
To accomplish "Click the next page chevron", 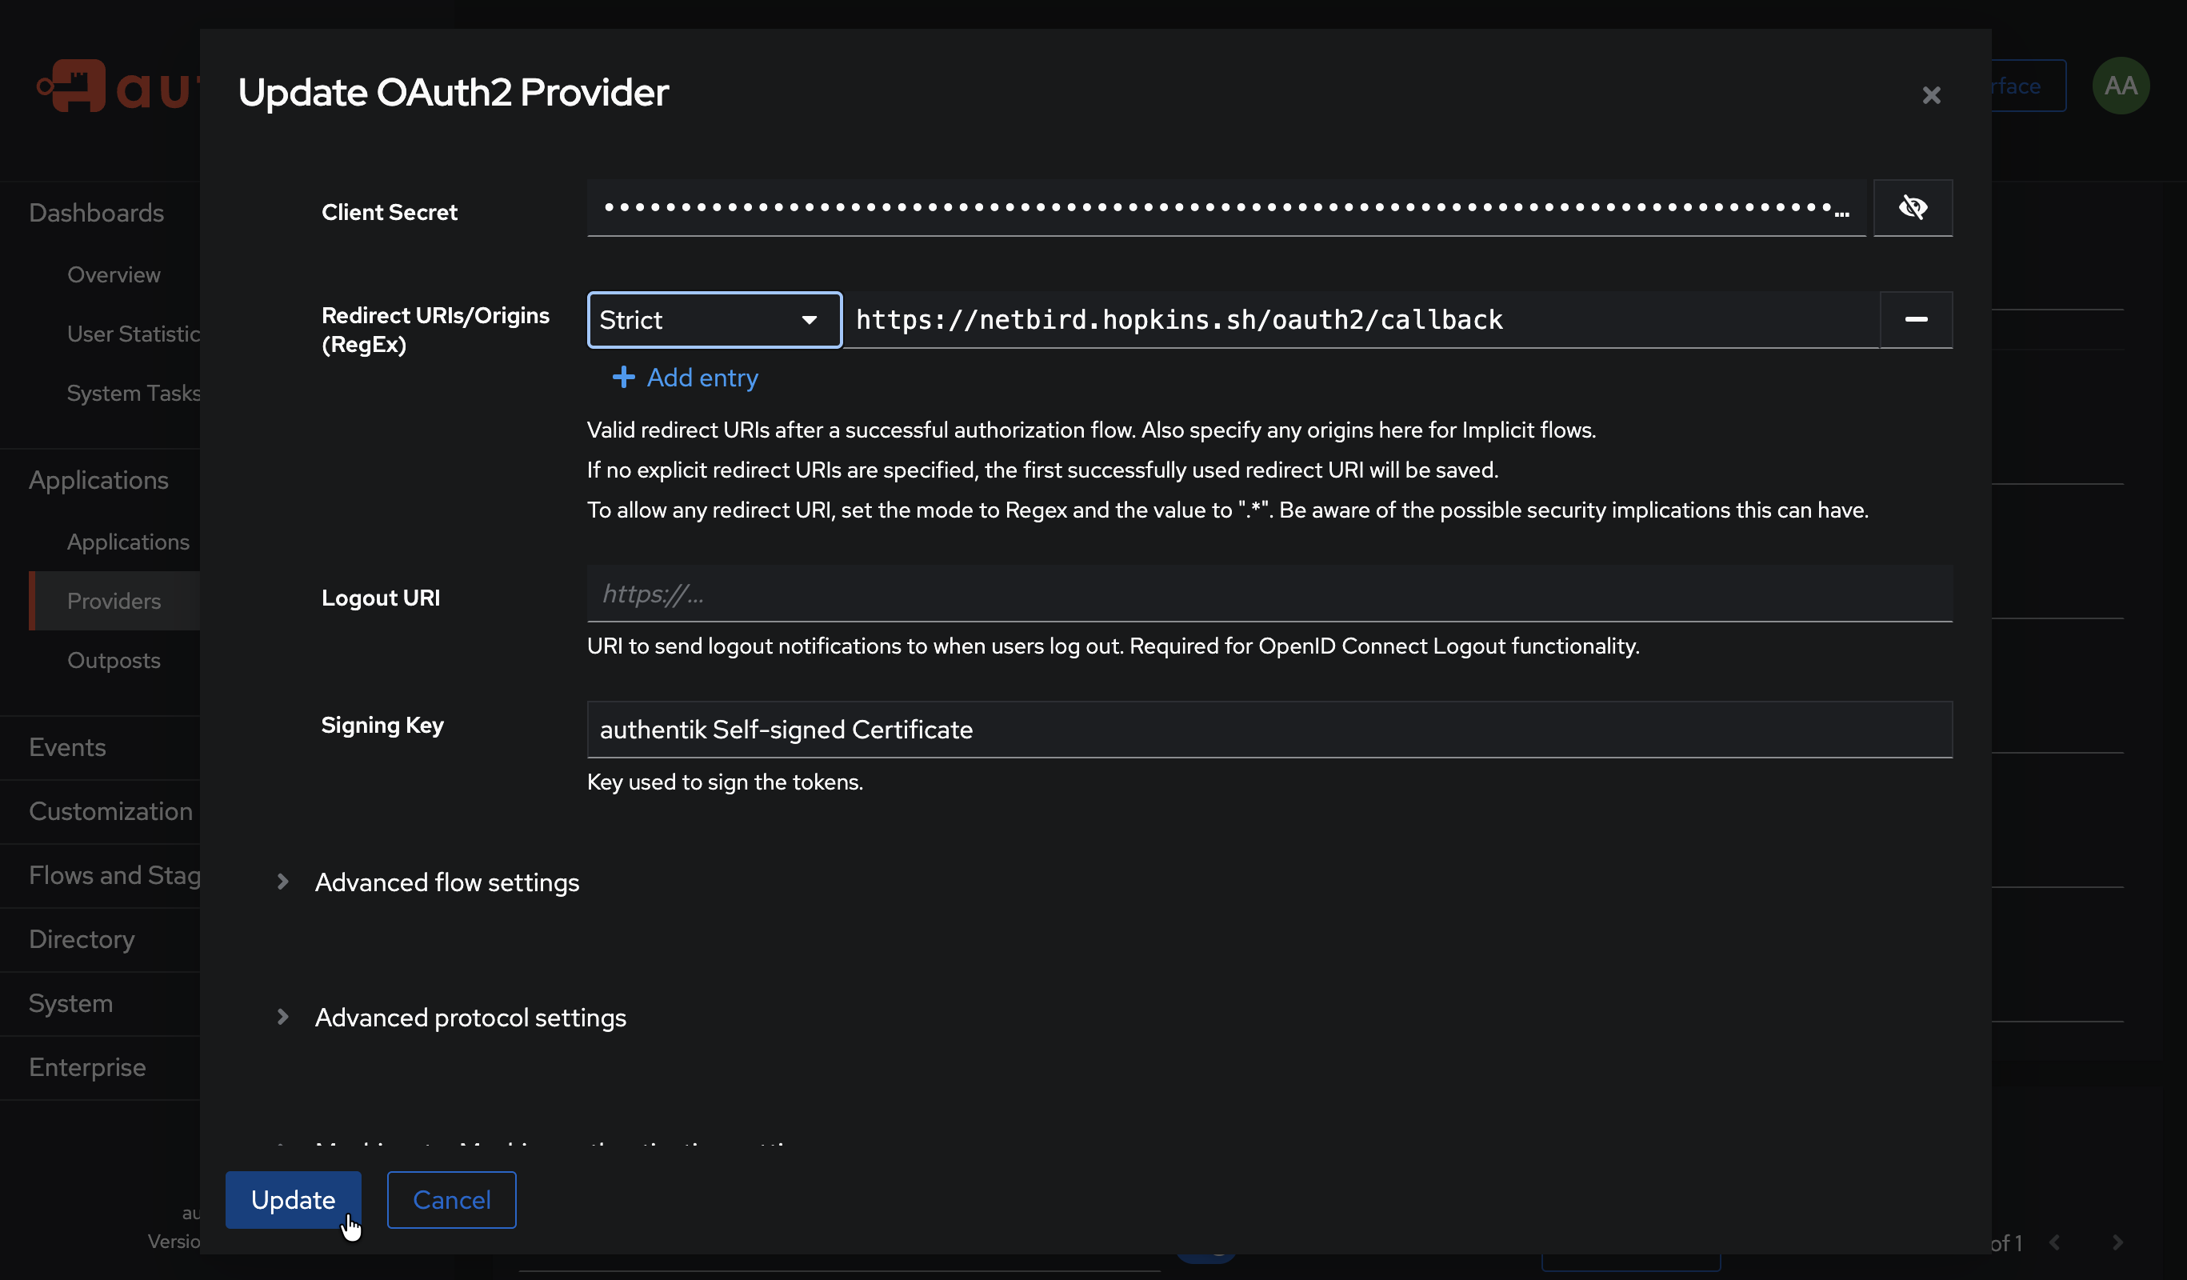I will point(2117,1242).
